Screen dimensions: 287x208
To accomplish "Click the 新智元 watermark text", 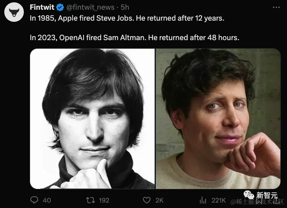I will click(x=267, y=195).
